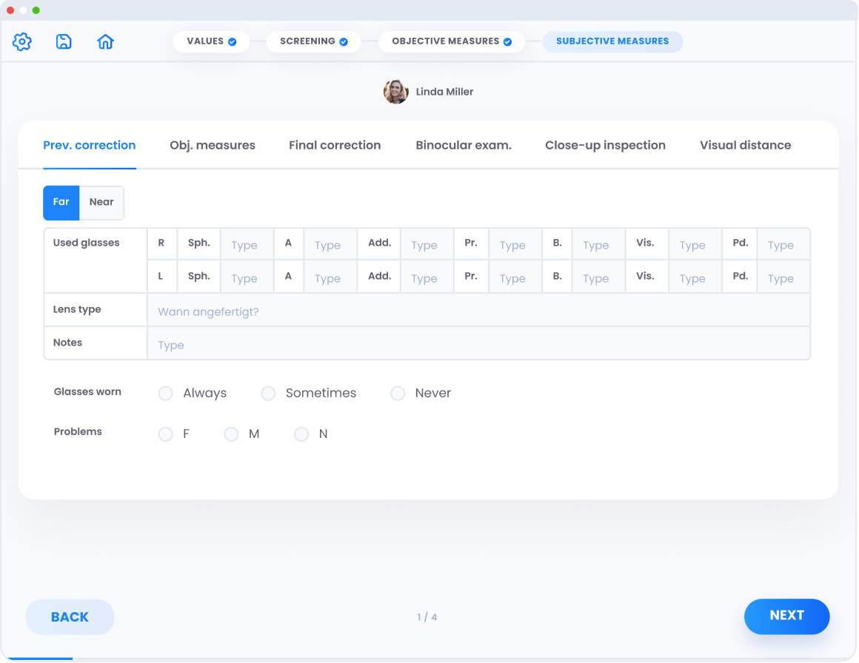Mark problem option F

click(x=166, y=434)
